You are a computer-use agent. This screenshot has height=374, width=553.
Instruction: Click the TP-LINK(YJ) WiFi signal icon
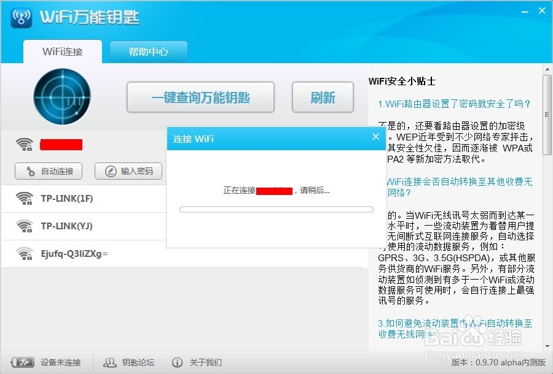[25, 226]
